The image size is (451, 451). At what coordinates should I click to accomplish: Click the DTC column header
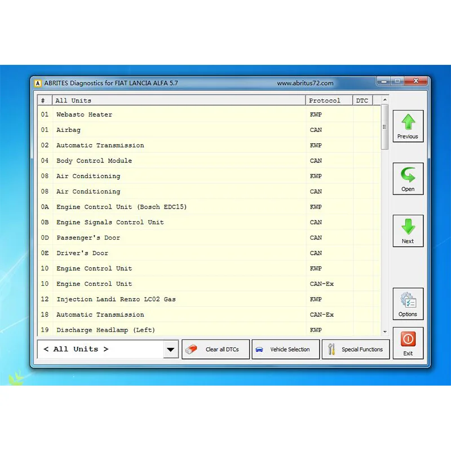tap(362, 100)
